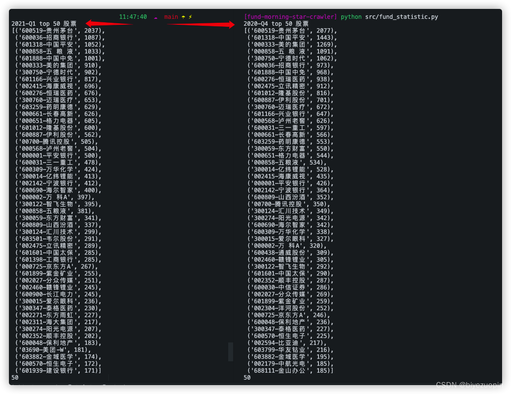Select the 300750-宁德时代 row with 1062
Screen dimensions: 511x394
(x=292, y=58)
